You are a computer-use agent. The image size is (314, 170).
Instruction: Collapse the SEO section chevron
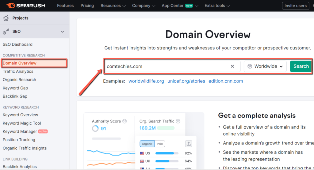(x=63, y=32)
